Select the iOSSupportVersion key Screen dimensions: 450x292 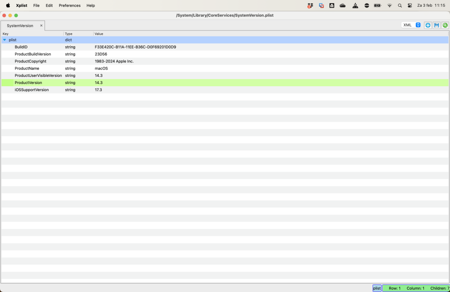(31, 90)
